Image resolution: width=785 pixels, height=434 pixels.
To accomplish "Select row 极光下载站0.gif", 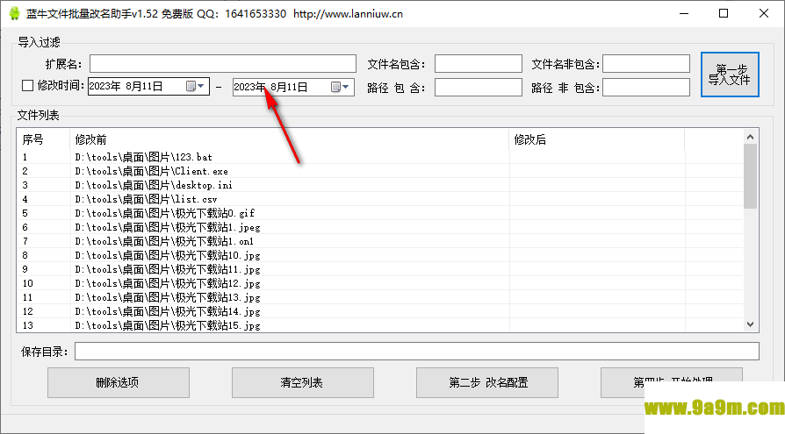I will pos(379,213).
